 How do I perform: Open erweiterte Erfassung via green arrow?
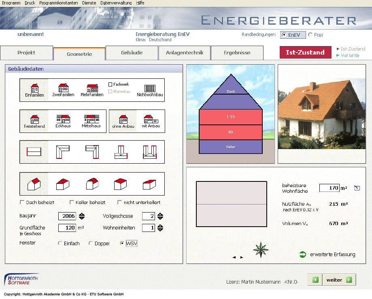[x=303, y=255]
